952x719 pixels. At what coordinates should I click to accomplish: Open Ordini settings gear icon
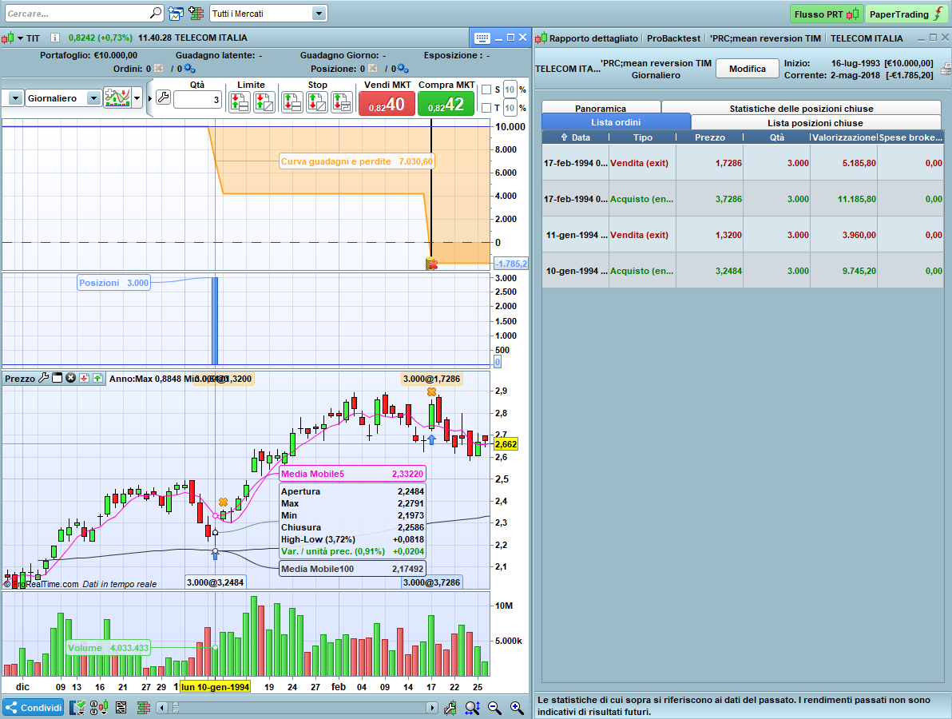pyautogui.click(x=189, y=69)
